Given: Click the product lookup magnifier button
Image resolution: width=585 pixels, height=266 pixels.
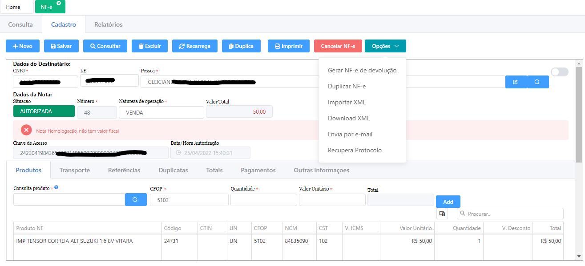Looking at the screenshot, I should pyautogui.click(x=136, y=200).
